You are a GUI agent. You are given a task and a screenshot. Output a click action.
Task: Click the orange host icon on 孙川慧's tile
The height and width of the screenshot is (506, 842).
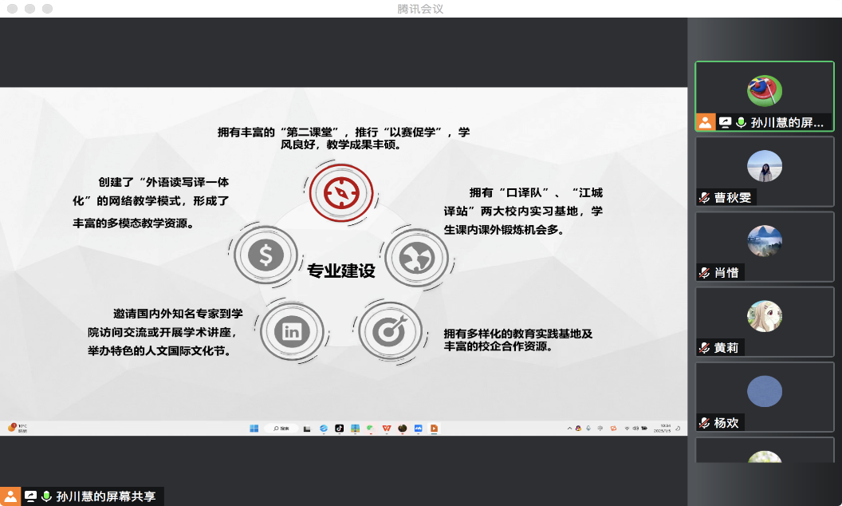coord(705,122)
